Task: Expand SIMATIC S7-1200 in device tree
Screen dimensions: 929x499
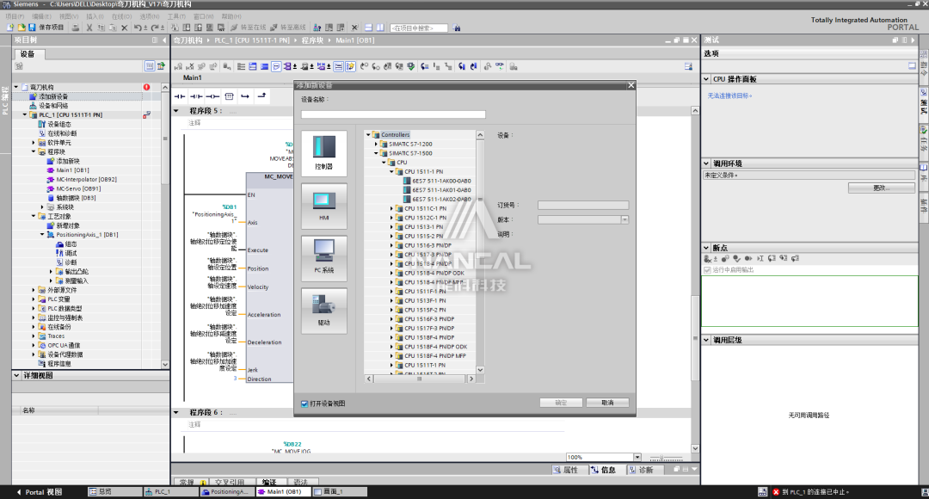Action: click(376, 144)
